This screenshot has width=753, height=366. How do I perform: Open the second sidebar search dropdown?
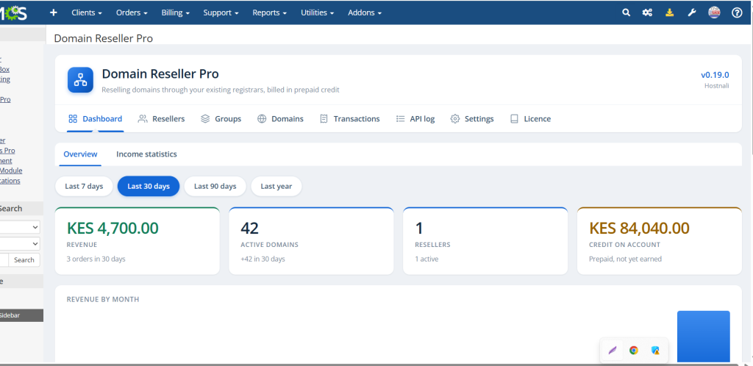click(20, 244)
